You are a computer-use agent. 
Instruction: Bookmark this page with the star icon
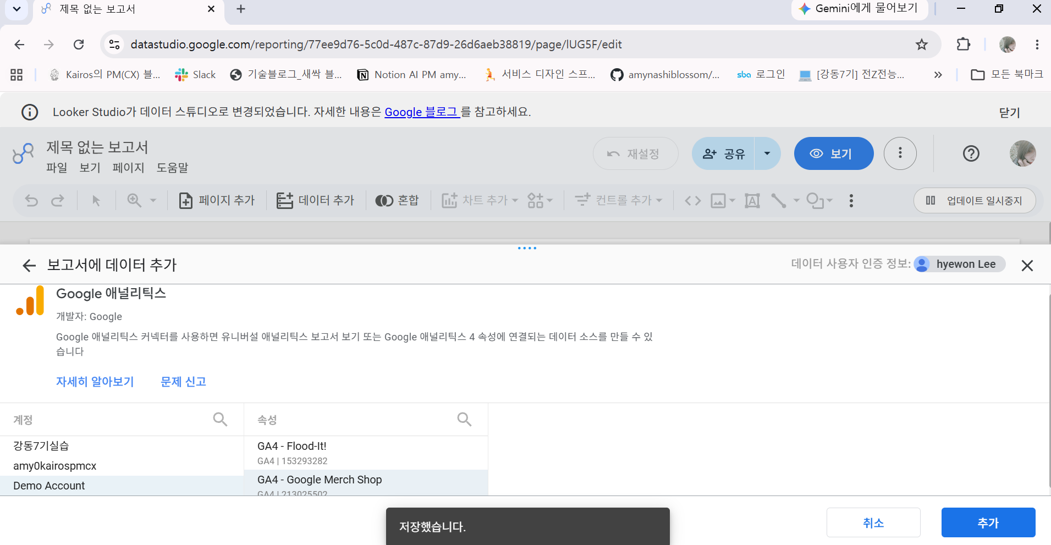(922, 45)
